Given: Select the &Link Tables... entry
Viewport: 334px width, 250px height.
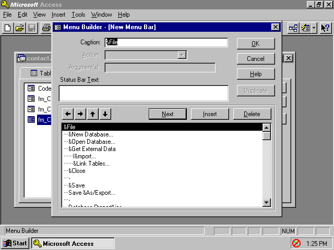Looking at the screenshot, I should click(x=162, y=164).
